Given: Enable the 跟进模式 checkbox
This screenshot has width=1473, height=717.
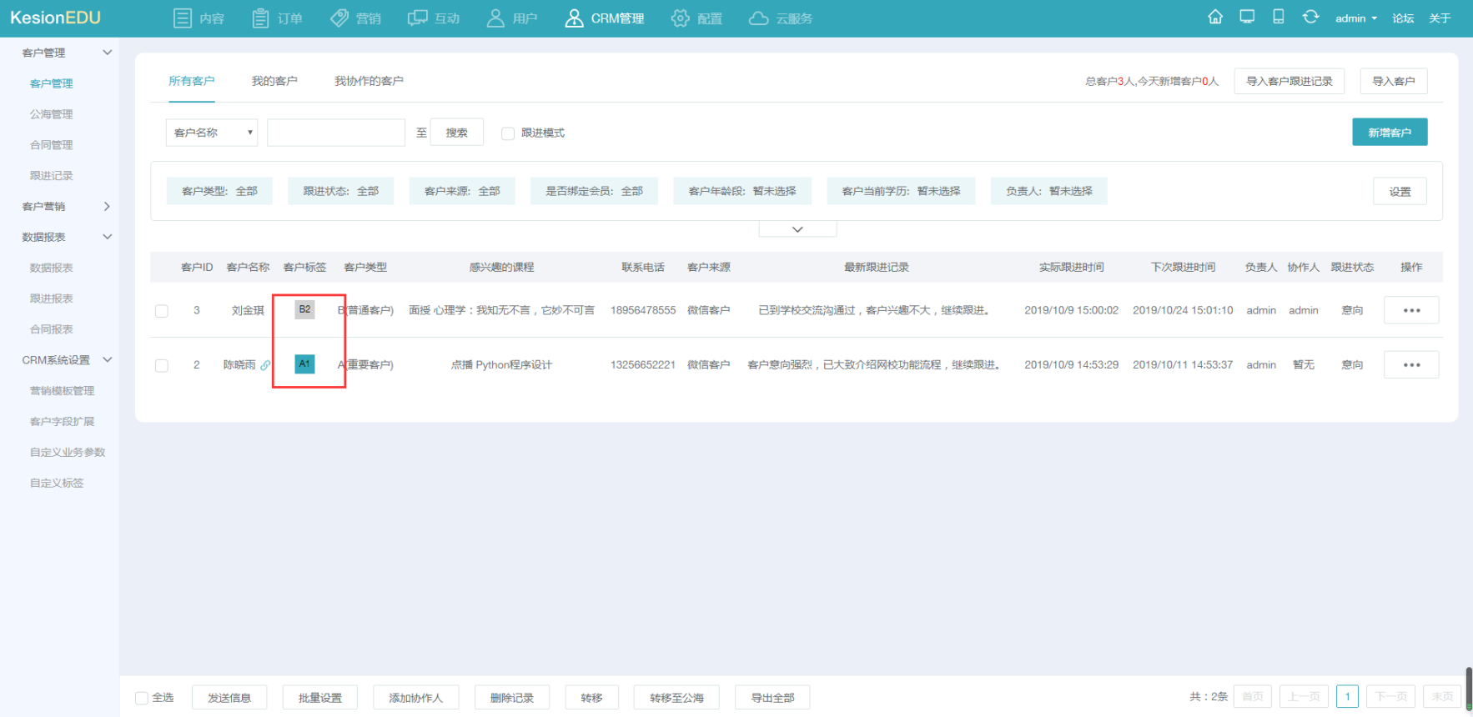Looking at the screenshot, I should click(x=507, y=133).
